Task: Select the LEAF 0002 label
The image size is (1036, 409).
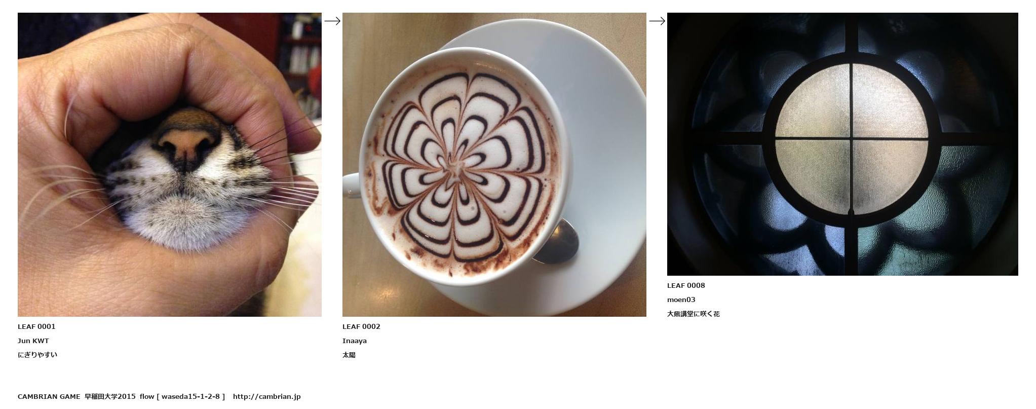Action: [x=361, y=326]
